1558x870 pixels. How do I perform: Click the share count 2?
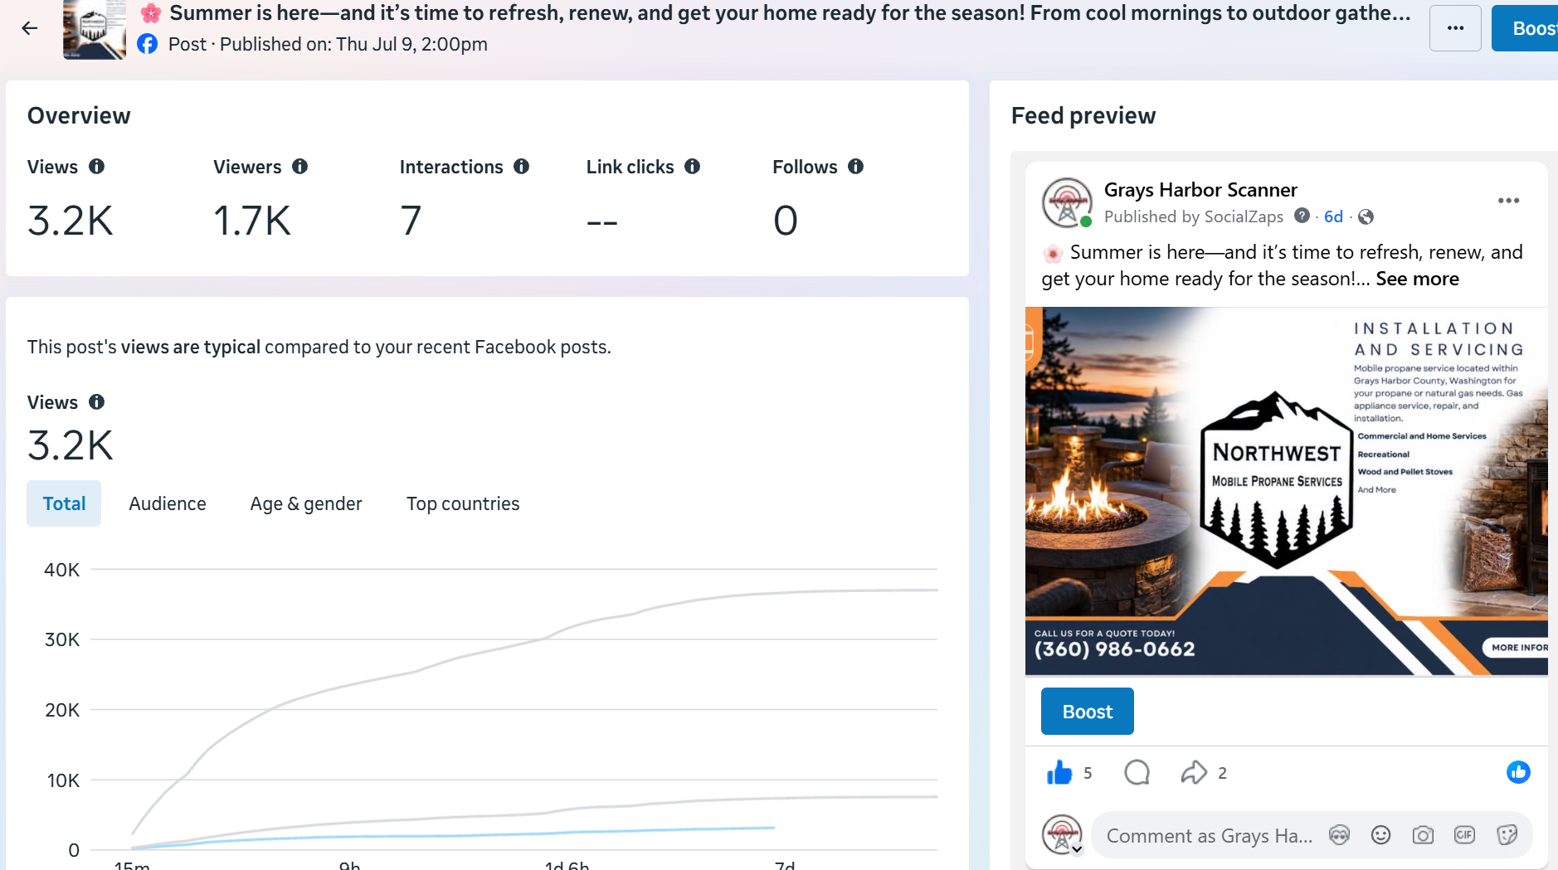coord(1222,773)
